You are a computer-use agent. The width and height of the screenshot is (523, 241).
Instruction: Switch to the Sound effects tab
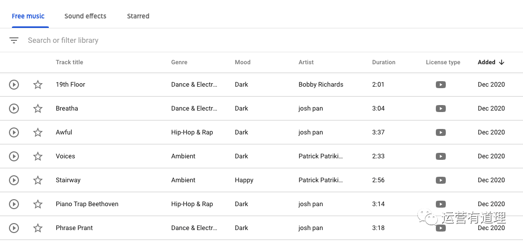(x=85, y=16)
